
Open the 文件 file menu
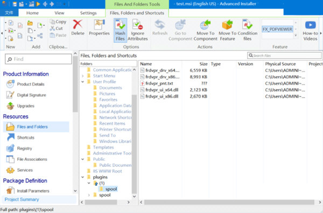point(9,13)
